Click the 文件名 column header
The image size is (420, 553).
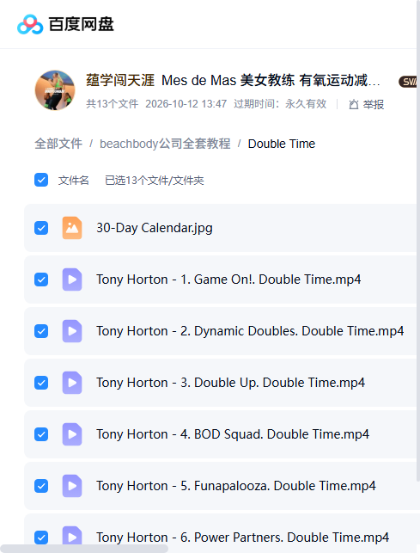[x=74, y=181]
